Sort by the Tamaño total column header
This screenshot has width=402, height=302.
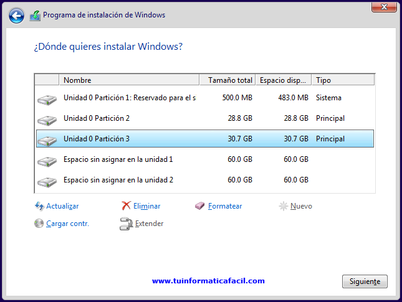(x=227, y=80)
